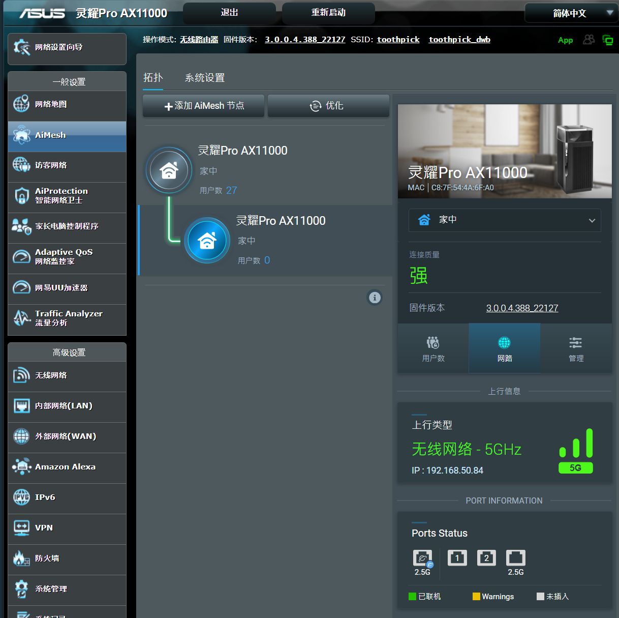The height and width of the screenshot is (618, 619).
Task: Select the blue AiMesh node icon with 0 users
Action: click(207, 241)
